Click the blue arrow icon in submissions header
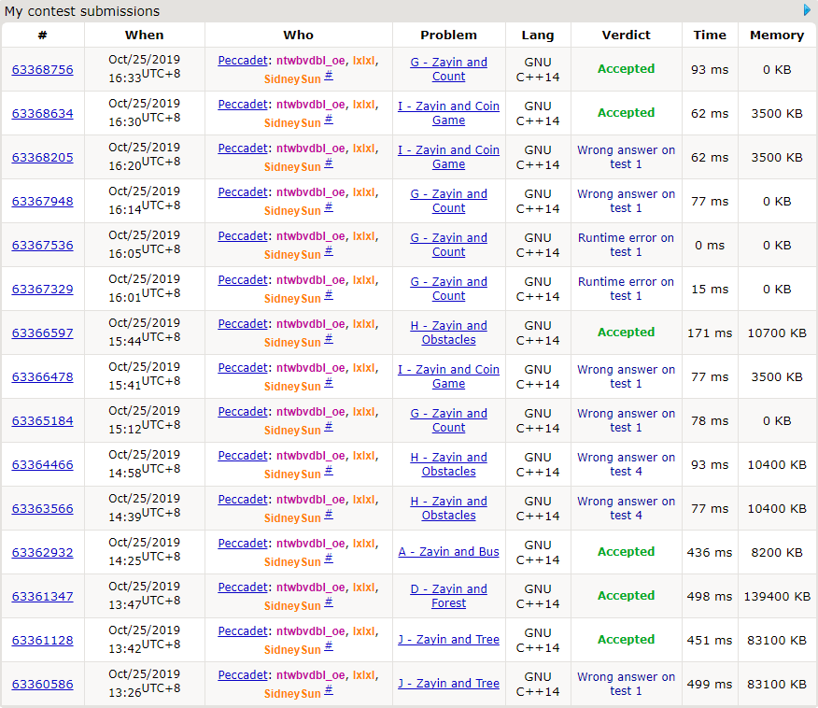 point(808,10)
